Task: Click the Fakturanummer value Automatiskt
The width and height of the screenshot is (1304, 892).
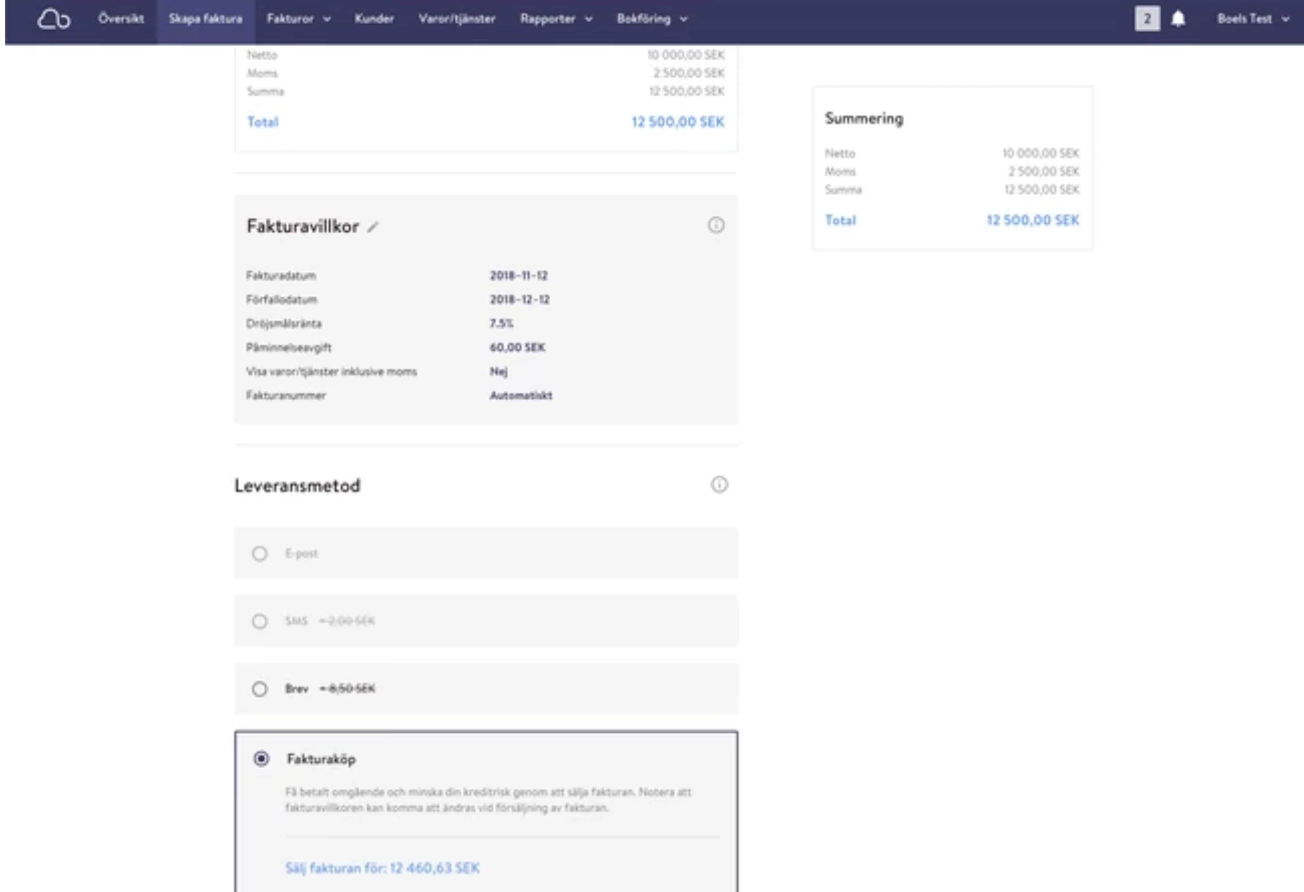Action: click(x=521, y=396)
